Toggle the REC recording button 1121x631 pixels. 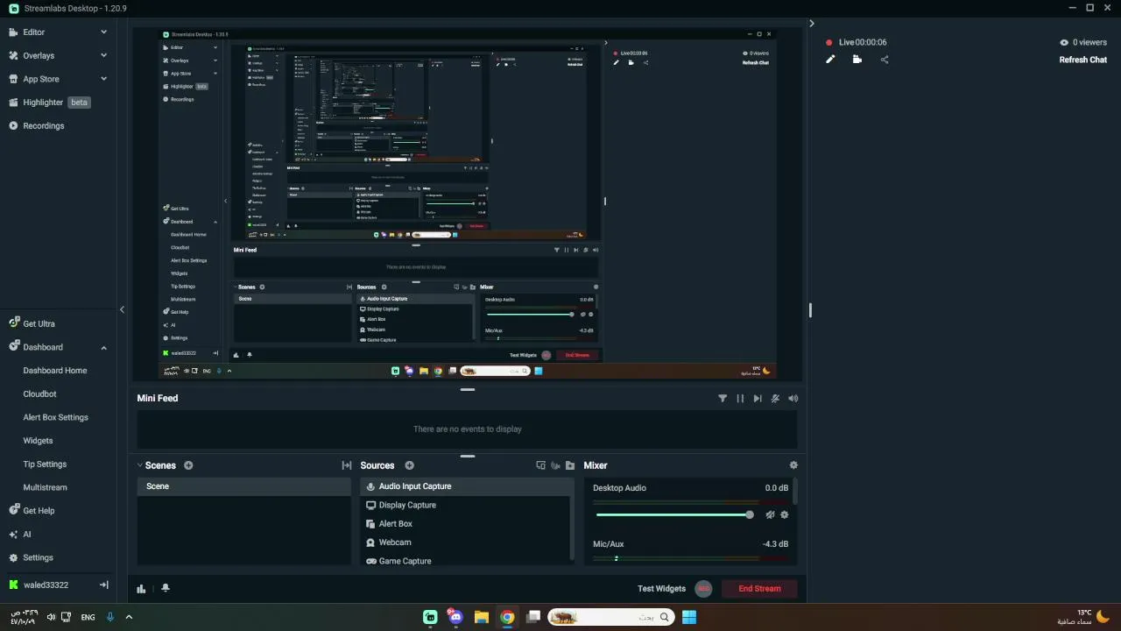[703, 589]
